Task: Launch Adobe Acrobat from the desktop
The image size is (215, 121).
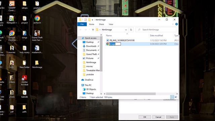Action: tap(25, 80)
